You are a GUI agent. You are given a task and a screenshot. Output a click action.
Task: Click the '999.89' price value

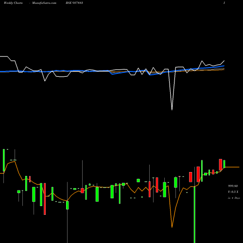click(233, 186)
